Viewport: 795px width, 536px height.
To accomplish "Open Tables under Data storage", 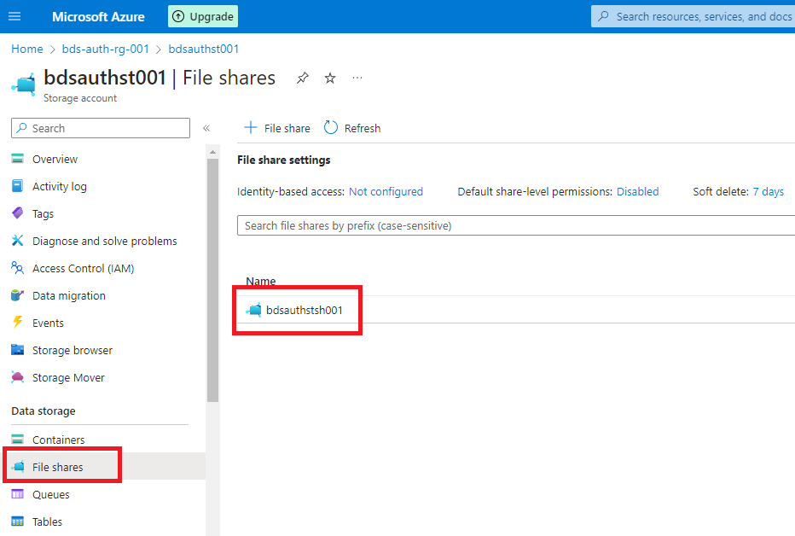I will [47, 522].
